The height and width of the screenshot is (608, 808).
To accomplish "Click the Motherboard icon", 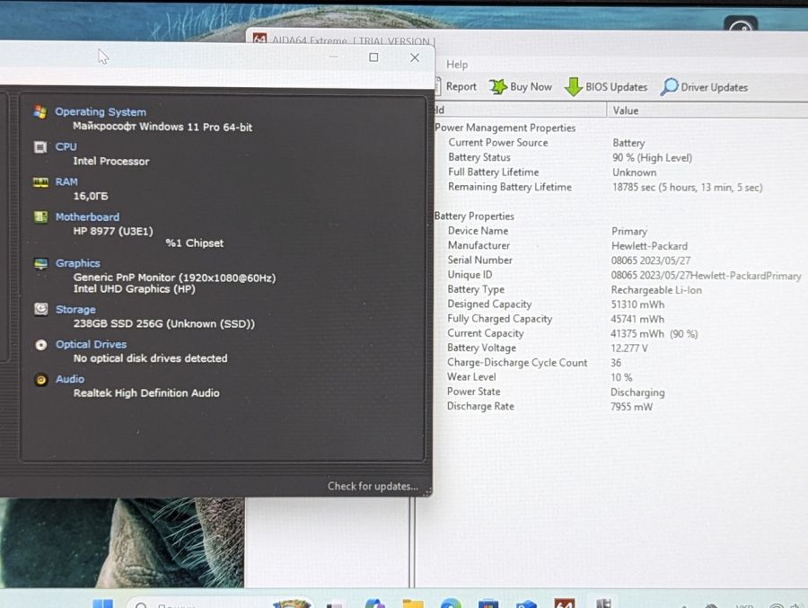I will tap(40, 217).
